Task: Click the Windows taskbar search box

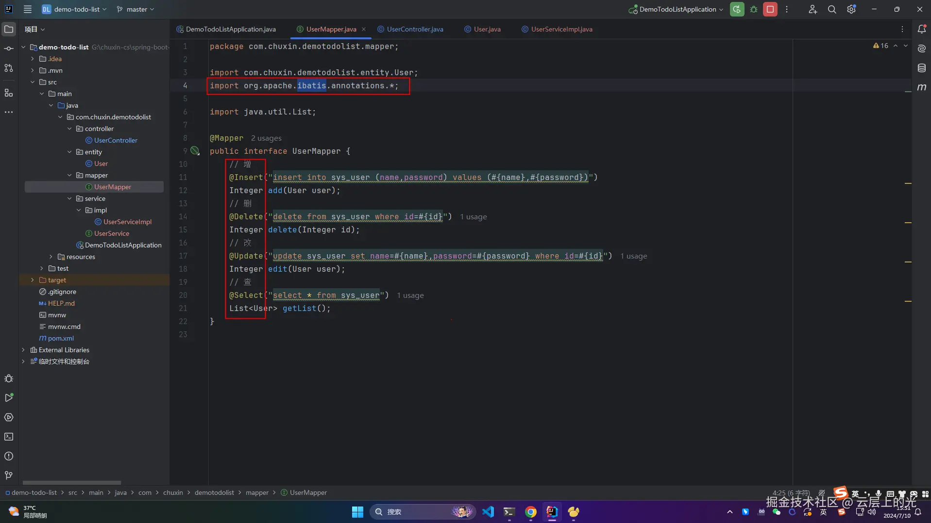Action: [422, 512]
